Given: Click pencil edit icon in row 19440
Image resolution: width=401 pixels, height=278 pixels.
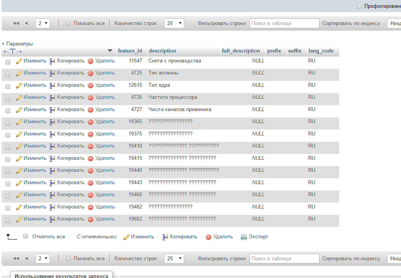Looking at the screenshot, I should click(x=19, y=171).
